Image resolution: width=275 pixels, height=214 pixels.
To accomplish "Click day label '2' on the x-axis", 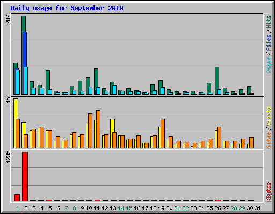I will point(26,208).
